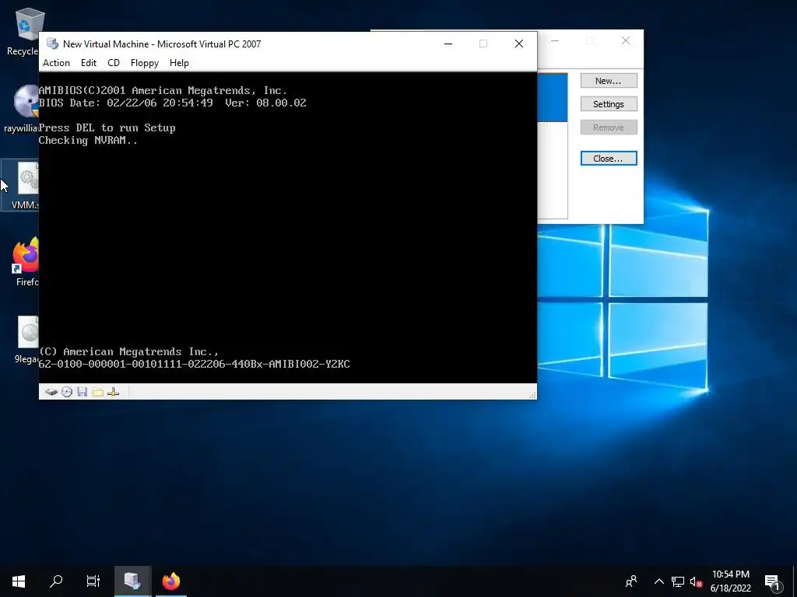Click Remove in Virtual PC Console
The height and width of the screenshot is (597, 797).
[x=609, y=127]
